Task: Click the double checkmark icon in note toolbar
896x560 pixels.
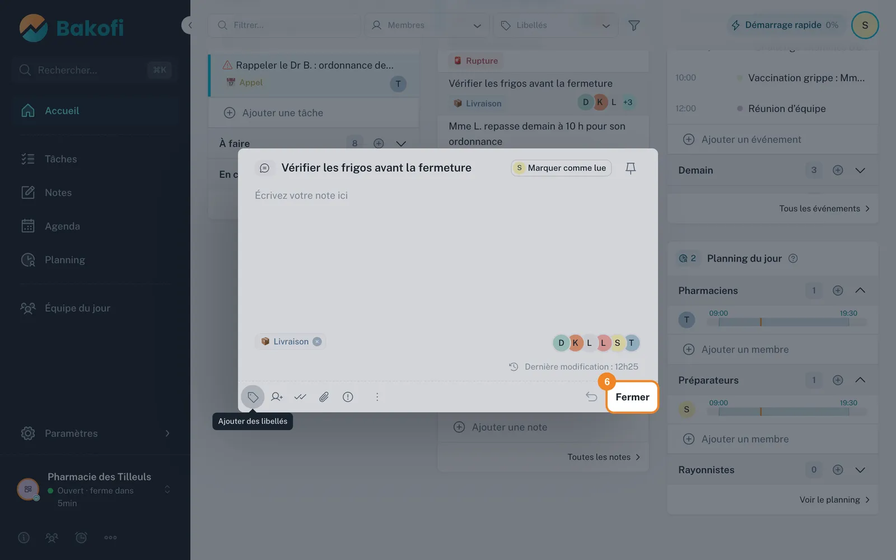Action: [300, 397]
